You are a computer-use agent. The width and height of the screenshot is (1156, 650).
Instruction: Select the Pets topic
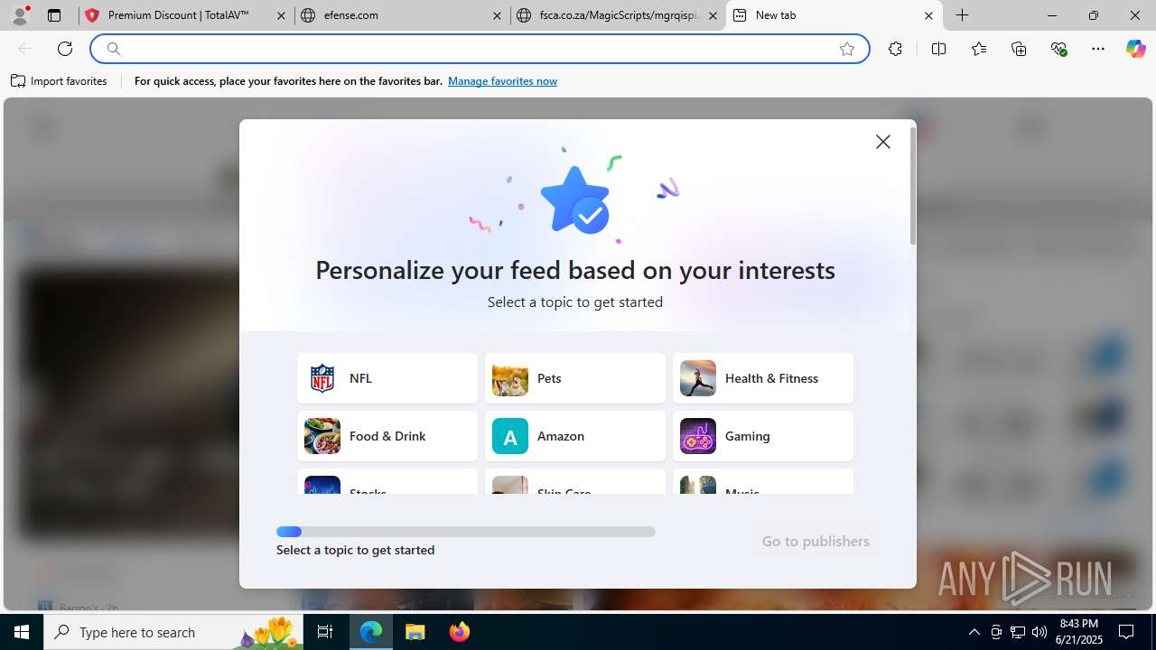575,378
